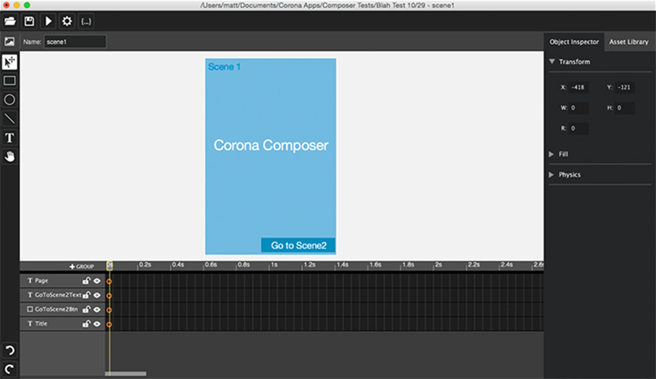Screen dimensions: 656x379
Task: Toggle lock on the Page layer
Action: [86, 281]
